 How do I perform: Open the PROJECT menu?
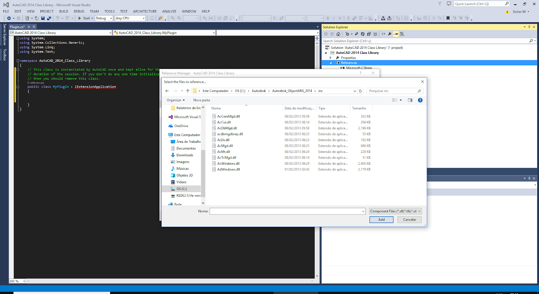(x=47, y=11)
